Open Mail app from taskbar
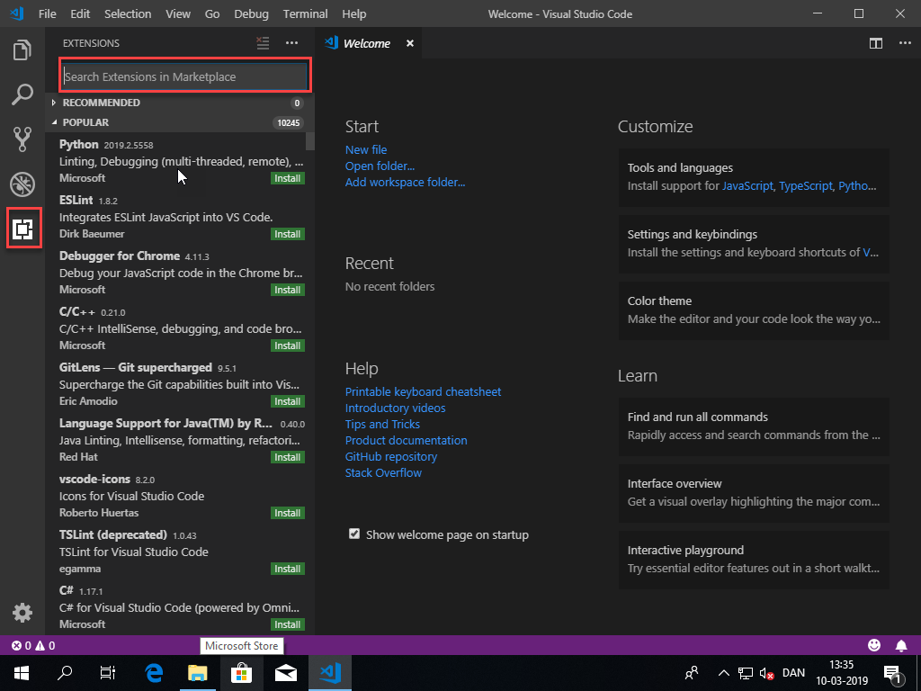 285,673
